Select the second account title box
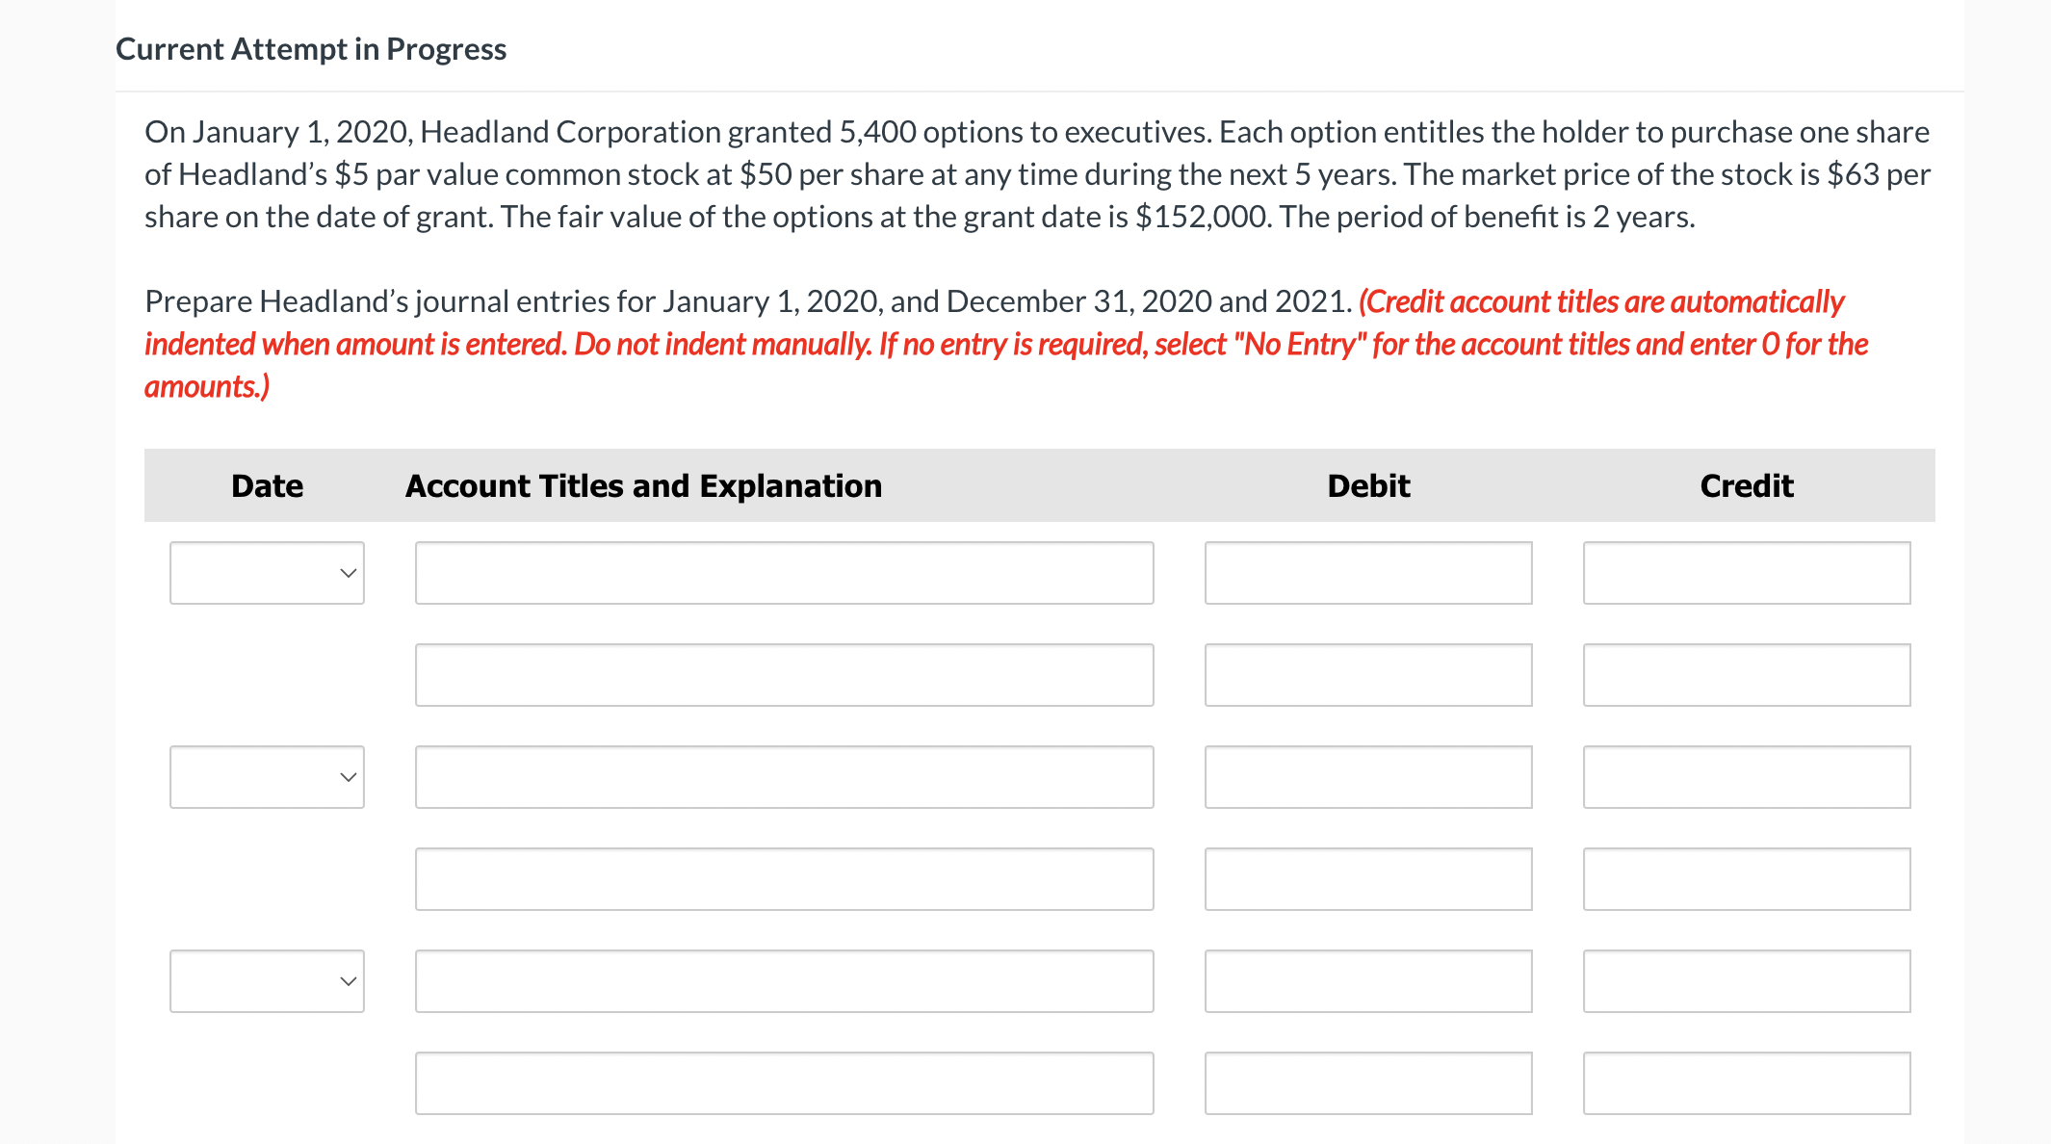 (x=784, y=675)
